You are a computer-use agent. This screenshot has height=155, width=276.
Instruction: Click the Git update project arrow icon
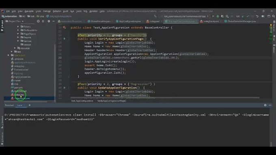tap(243, 16)
